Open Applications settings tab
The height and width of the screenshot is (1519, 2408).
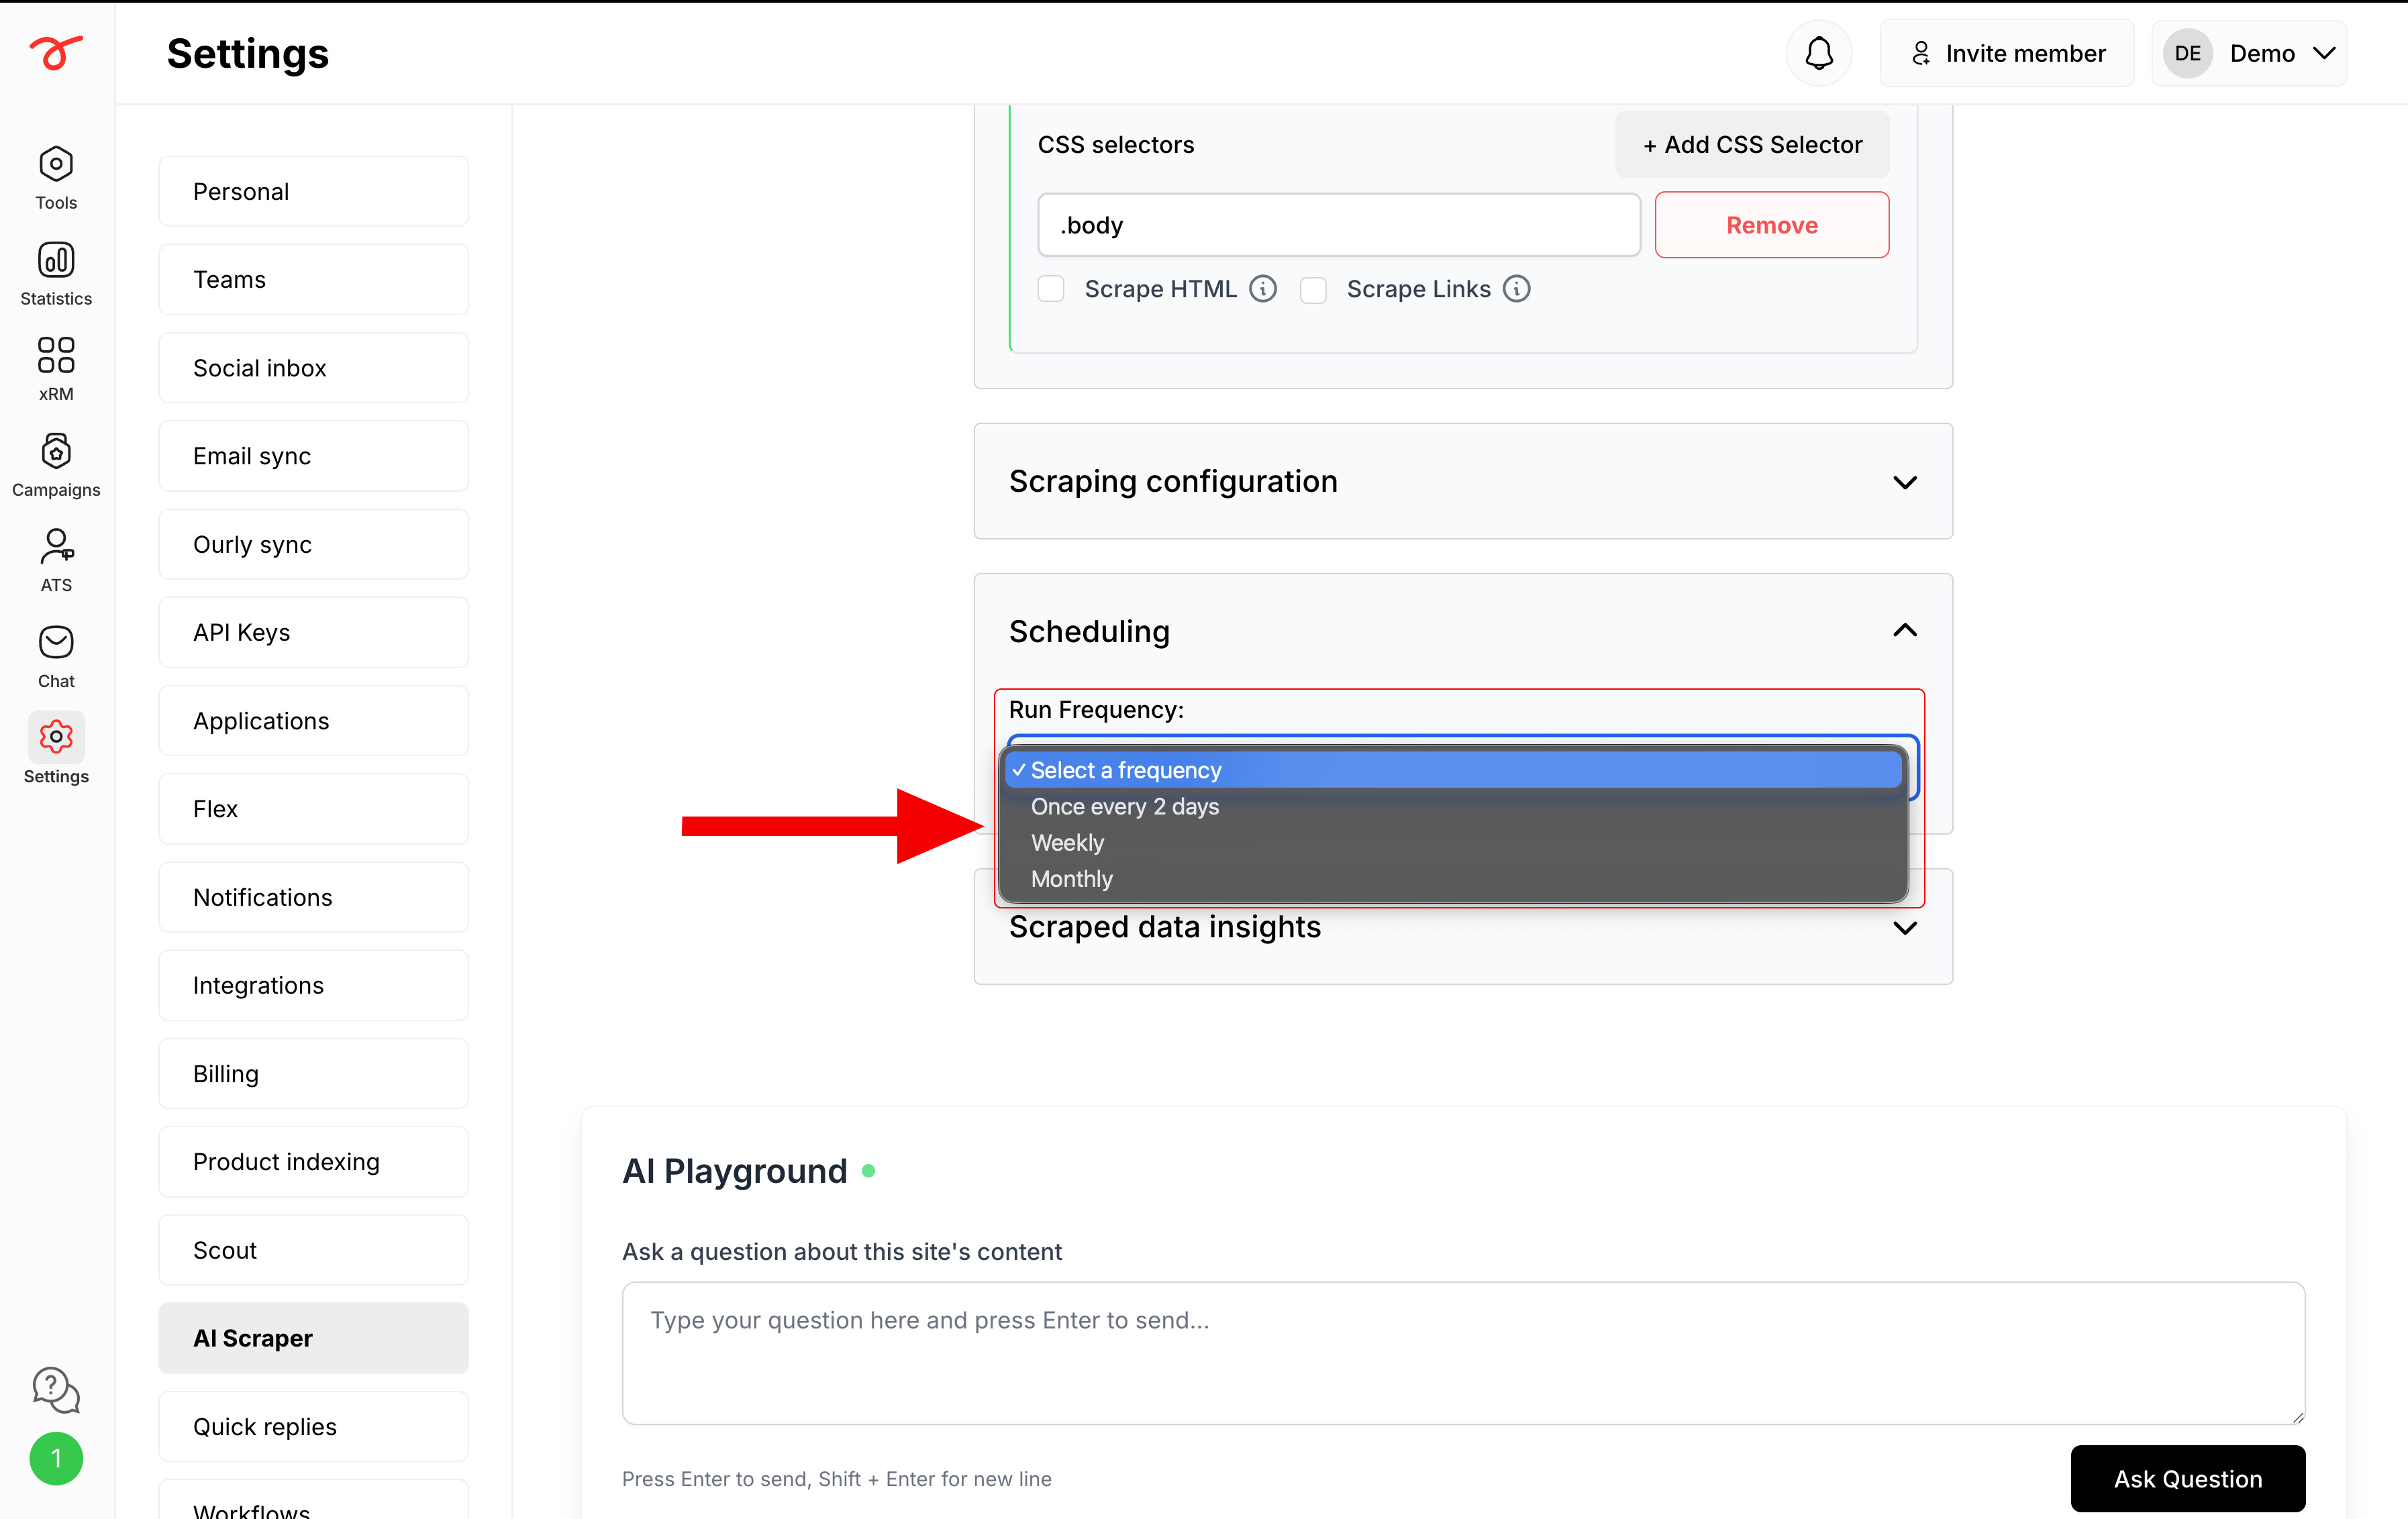pyautogui.click(x=313, y=721)
